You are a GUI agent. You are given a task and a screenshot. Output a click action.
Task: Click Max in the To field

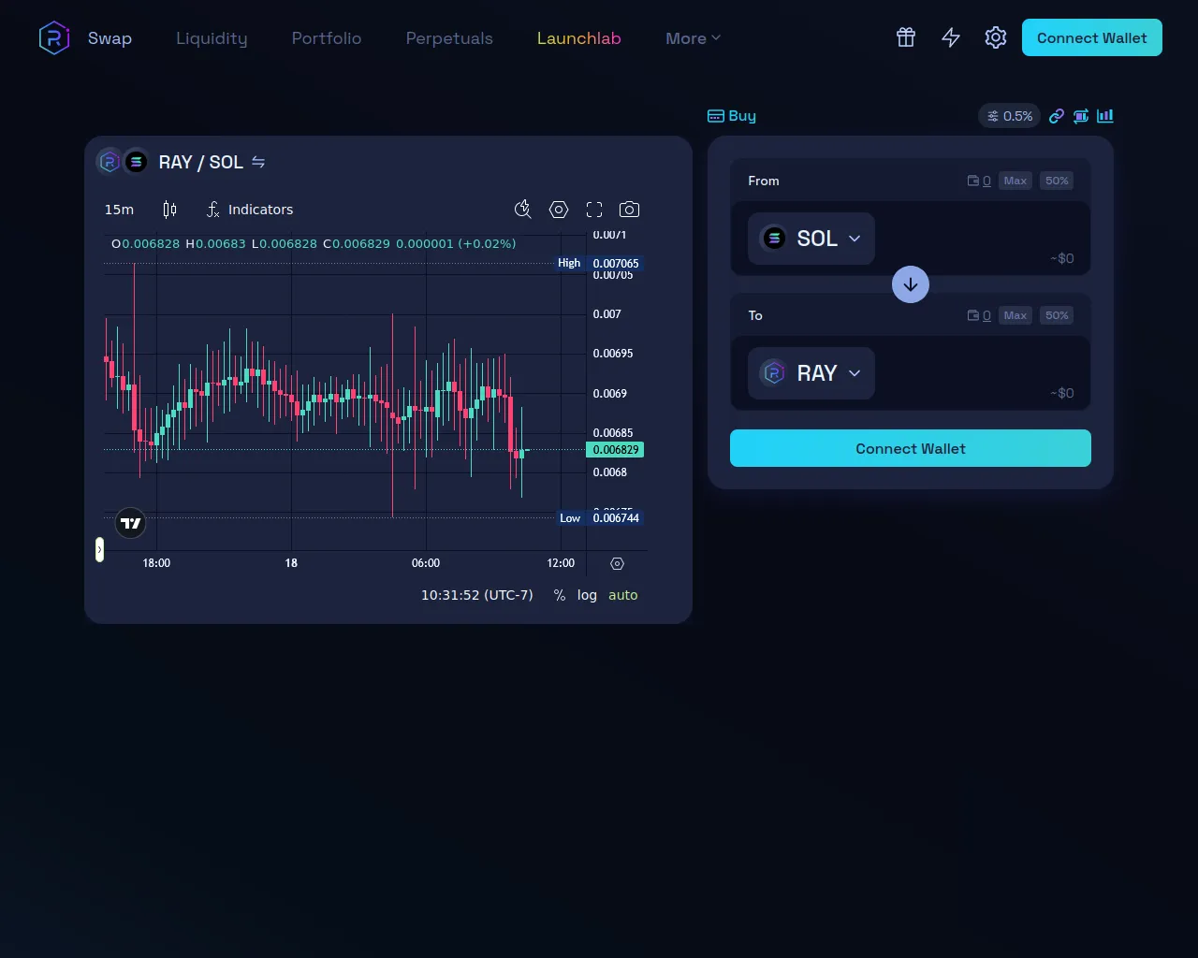pyautogui.click(x=1015, y=315)
